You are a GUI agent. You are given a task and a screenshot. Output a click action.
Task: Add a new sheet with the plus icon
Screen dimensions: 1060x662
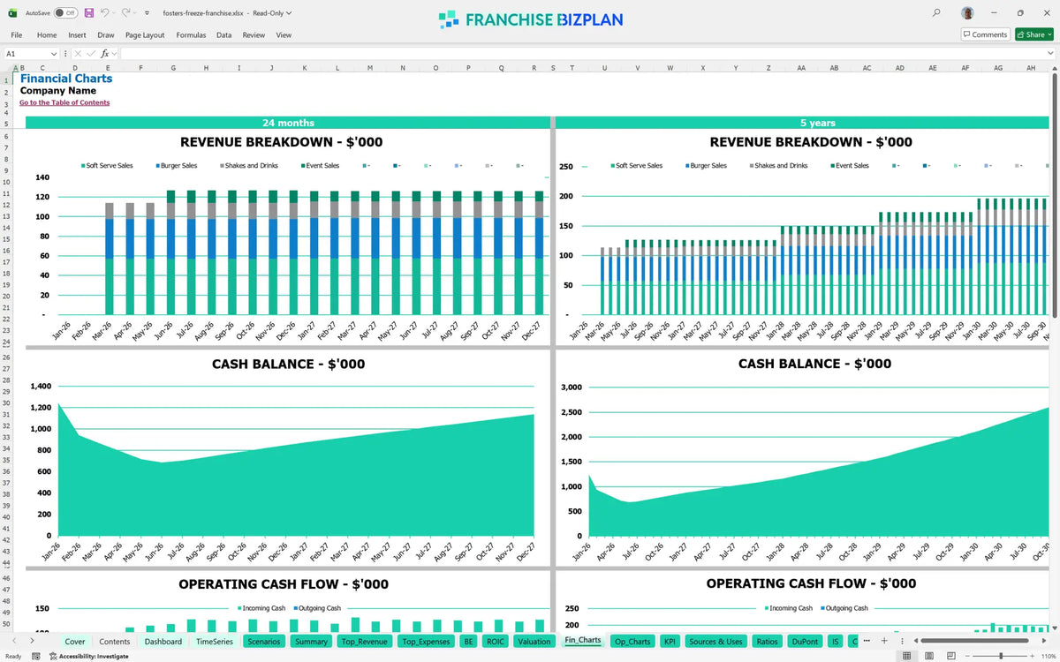pyautogui.click(x=883, y=641)
